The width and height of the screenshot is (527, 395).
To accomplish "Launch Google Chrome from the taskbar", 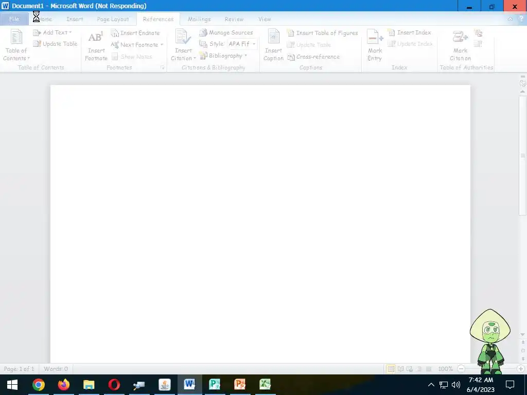I will click(x=38, y=385).
